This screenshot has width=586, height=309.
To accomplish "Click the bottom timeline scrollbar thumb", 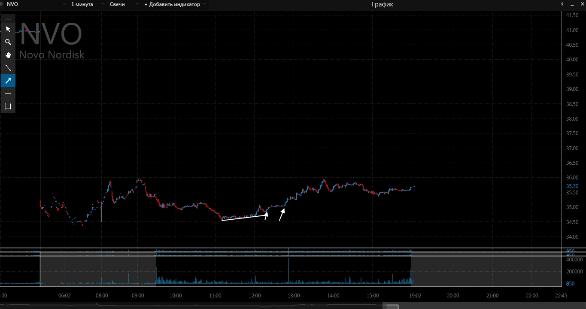I will coord(392,306).
